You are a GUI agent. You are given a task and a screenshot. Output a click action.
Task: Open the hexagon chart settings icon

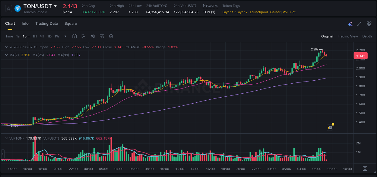[x=111, y=36]
